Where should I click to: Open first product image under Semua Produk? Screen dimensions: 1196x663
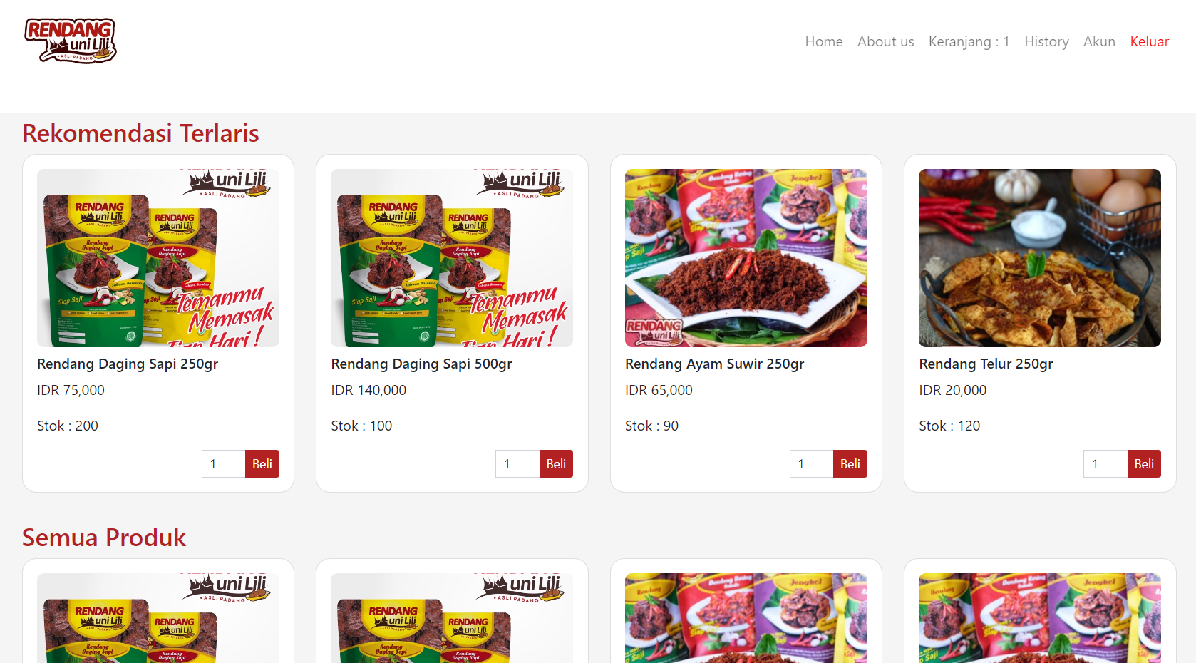coord(158,618)
